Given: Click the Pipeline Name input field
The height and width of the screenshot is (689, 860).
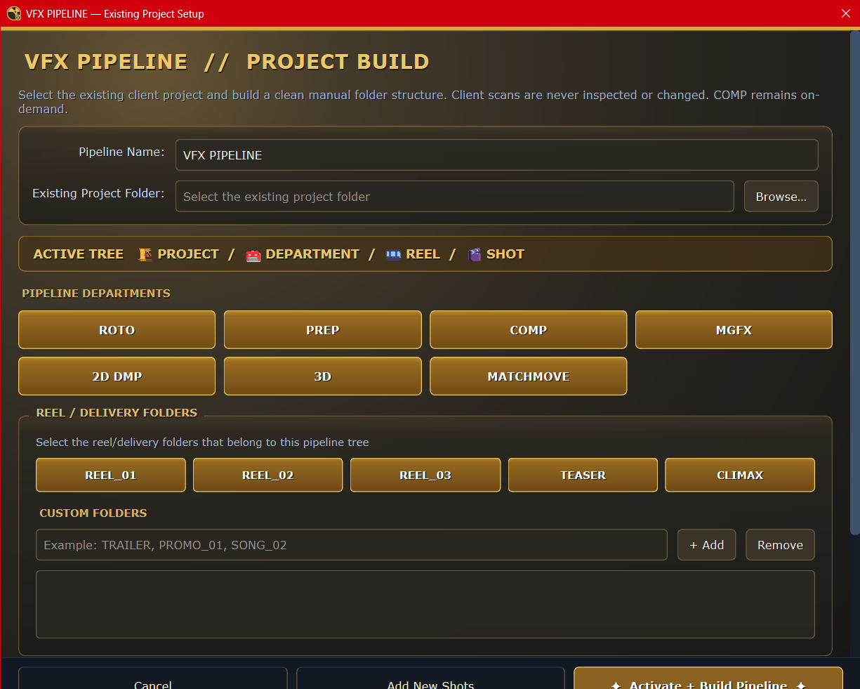Looking at the screenshot, I should click(x=497, y=155).
